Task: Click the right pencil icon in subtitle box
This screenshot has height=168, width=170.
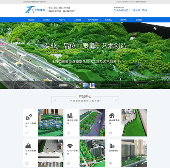Action: pos(116,100)
